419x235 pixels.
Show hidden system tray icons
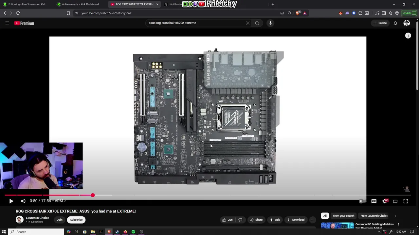[379, 232]
